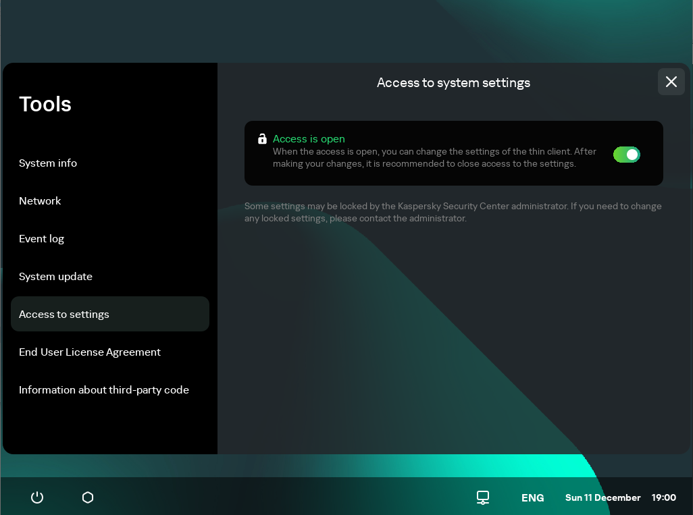Close the Access to system settings panel
This screenshot has height=515, width=693.
[x=671, y=82]
